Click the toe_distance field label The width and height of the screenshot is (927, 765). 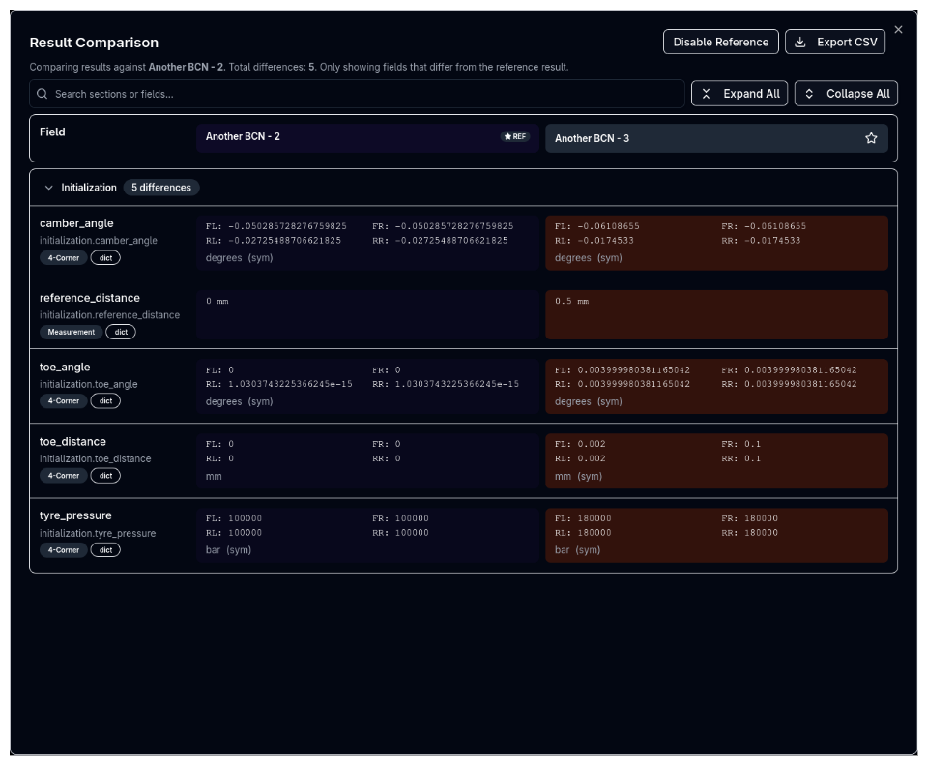[72, 441]
